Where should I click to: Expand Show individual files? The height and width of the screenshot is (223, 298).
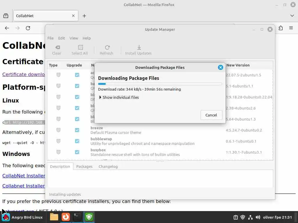(119, 97)
